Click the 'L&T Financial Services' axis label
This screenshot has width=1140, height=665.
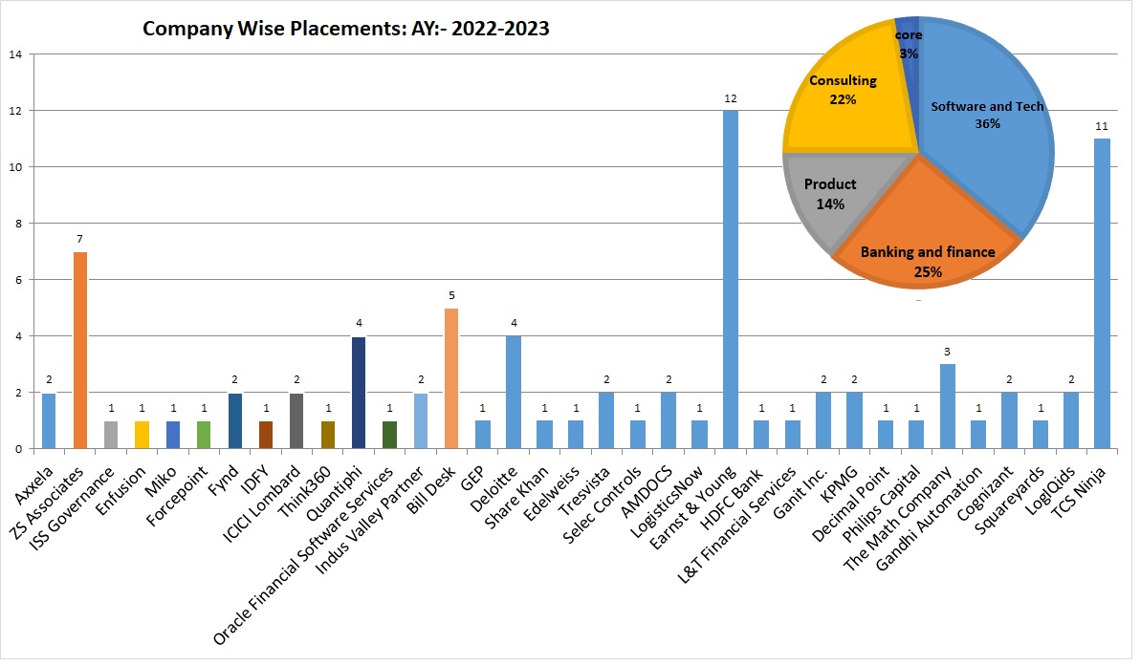737,525
